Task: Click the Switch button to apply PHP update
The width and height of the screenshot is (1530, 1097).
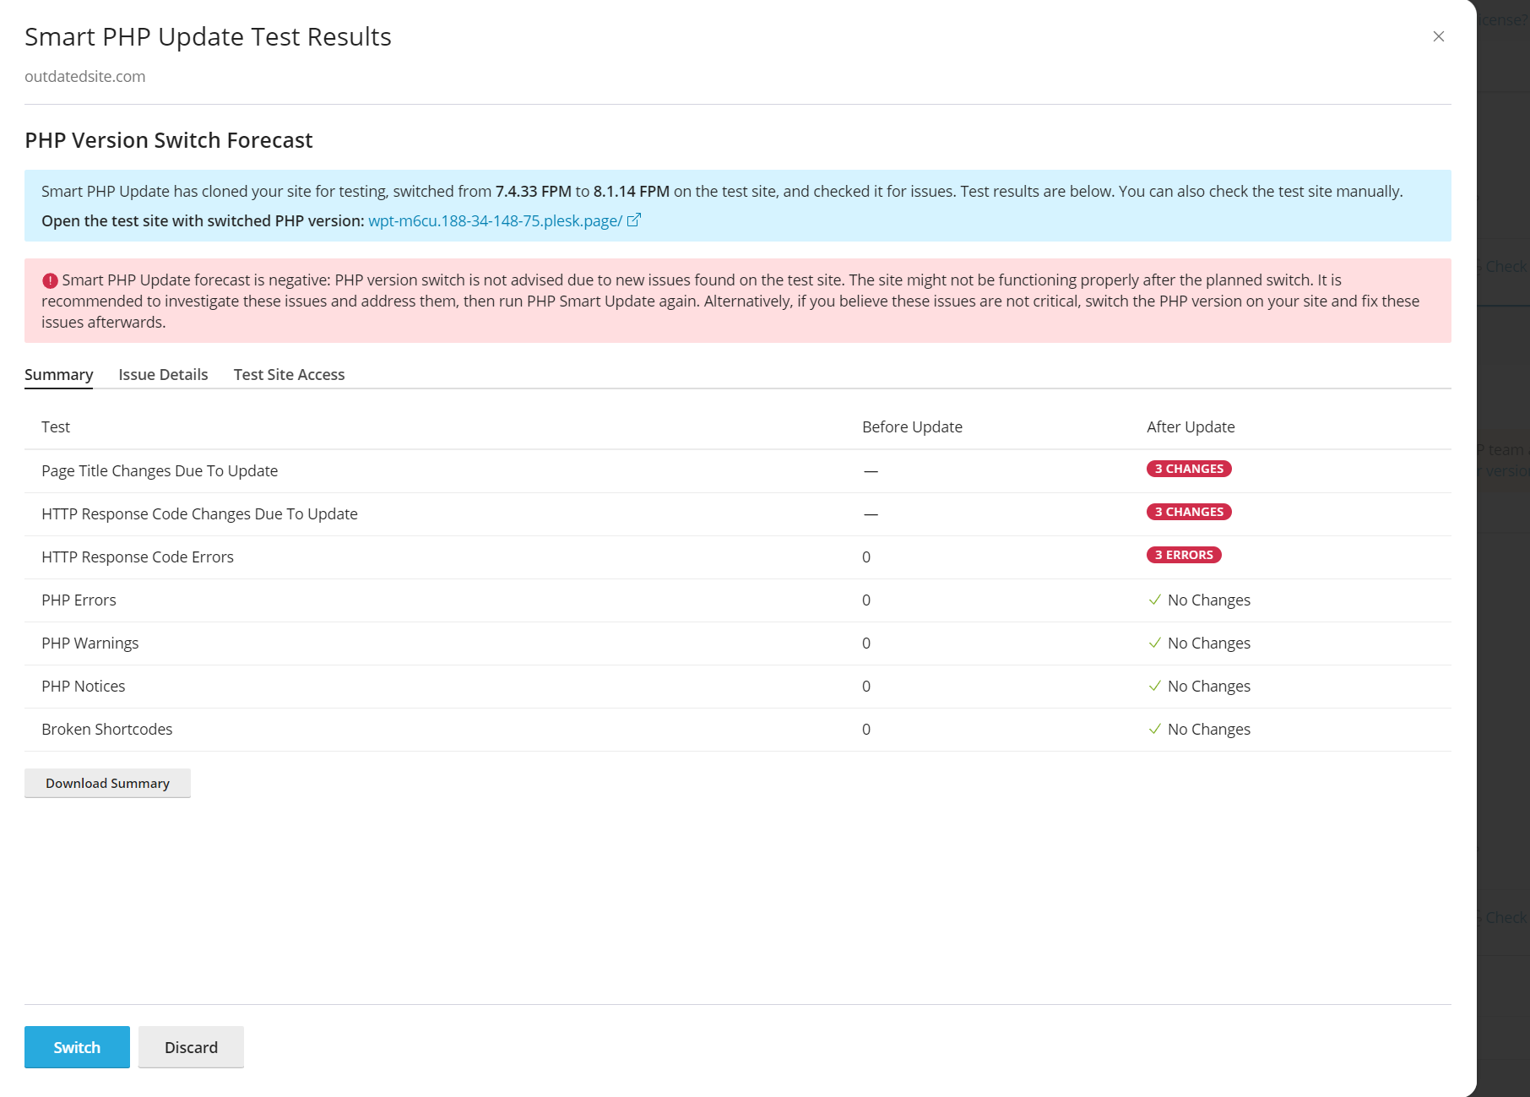Action: pyautogui.click(x=76, y=1046)
